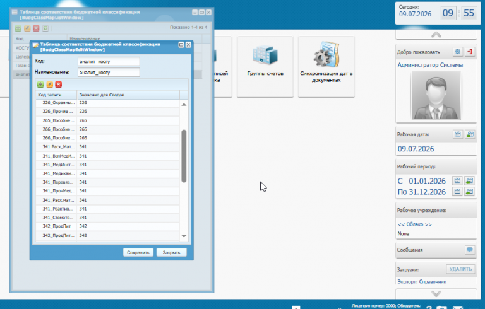Select row 341_Расх.мат... in the table
Image resolution: width=485 pixels, height=309 pixels.
(x=107, y=200)
